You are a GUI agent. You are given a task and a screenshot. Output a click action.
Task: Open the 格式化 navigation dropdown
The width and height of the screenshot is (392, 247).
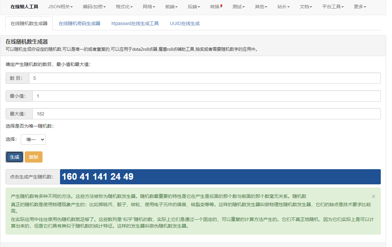tap(124, 7)
